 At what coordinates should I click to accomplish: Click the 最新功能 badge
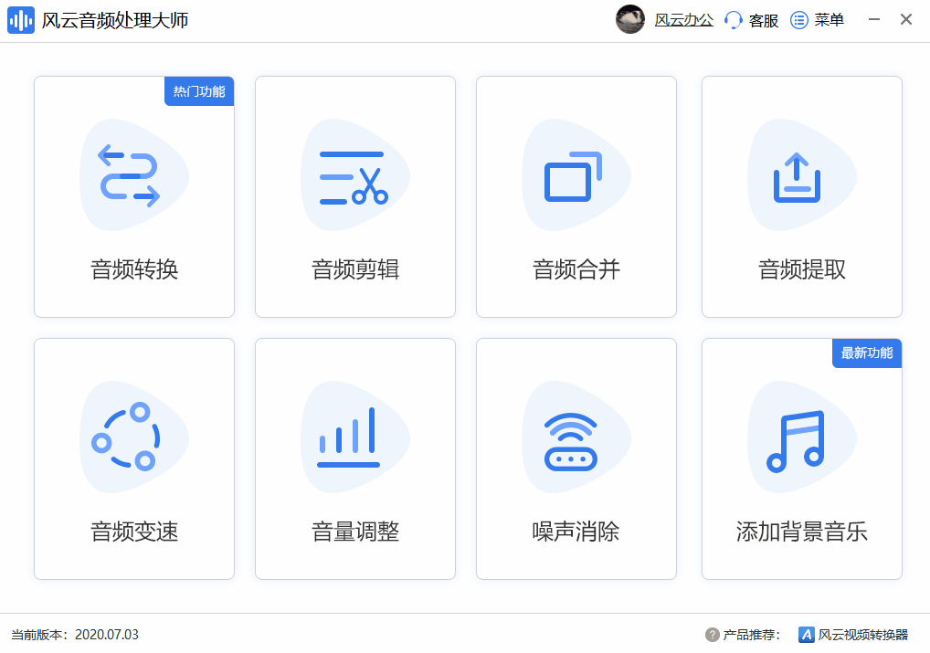coord(867,353)
